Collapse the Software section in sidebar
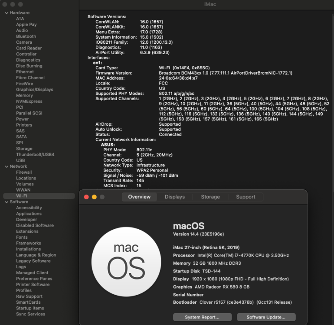The image size is (334, 325). pyautogui.click(x=7, y=202)
